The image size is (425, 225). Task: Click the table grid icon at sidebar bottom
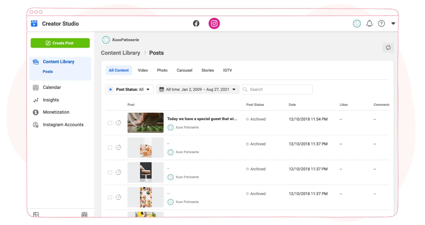tap(84, 214)
